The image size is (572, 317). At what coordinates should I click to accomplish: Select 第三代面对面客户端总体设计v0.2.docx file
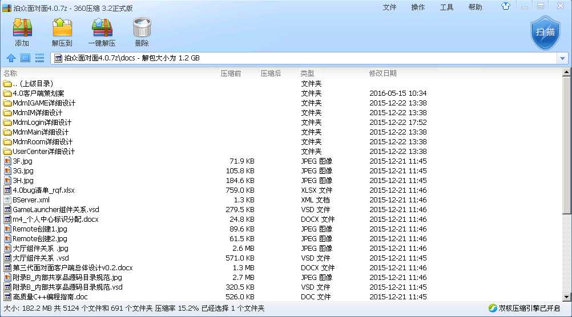pos(72,268)
